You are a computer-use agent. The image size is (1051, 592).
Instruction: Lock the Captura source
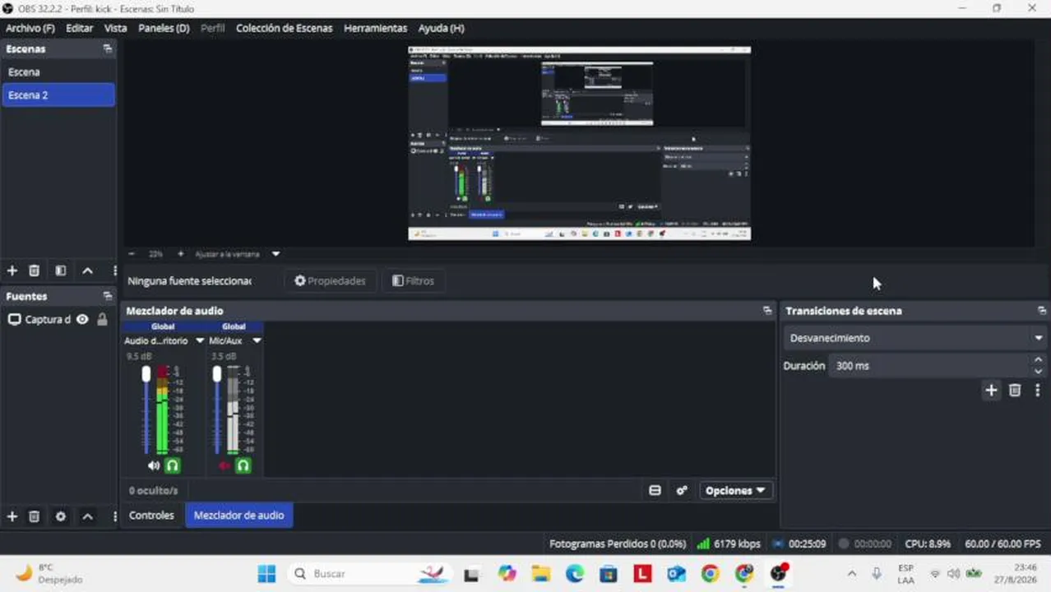tap(102, 319)
